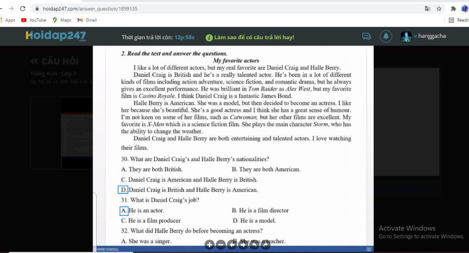The width and height of the screenshot is (469, 253).
Task: Select answer 'A. He is an actor.'
Action: coord(142,211)
